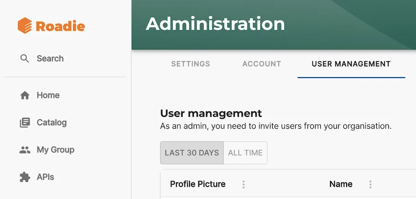Filter users by Last 30 Days
The height and width of the screenshot is (199, 416).
coord(192,153)
